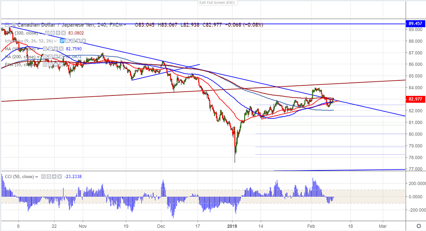Show the hidden Ichimoku indicator
The height and width of the screenshot is (231, 426).
pos(62,41)
